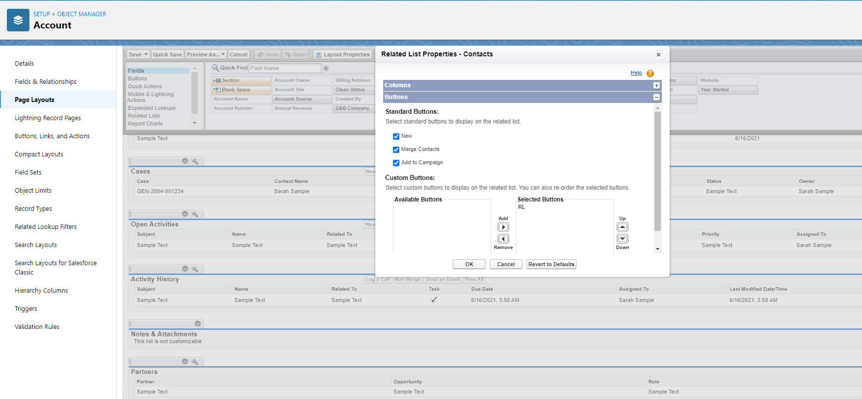The width and height of the screenshot is (862, 399).
Task: Close the Related List Properties dialog
Action: click(658, 54)
